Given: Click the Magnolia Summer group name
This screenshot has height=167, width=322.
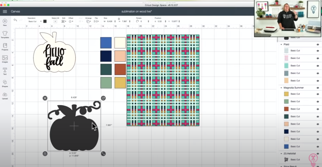Looking at the screenshot, I should [x=293, y=88].
